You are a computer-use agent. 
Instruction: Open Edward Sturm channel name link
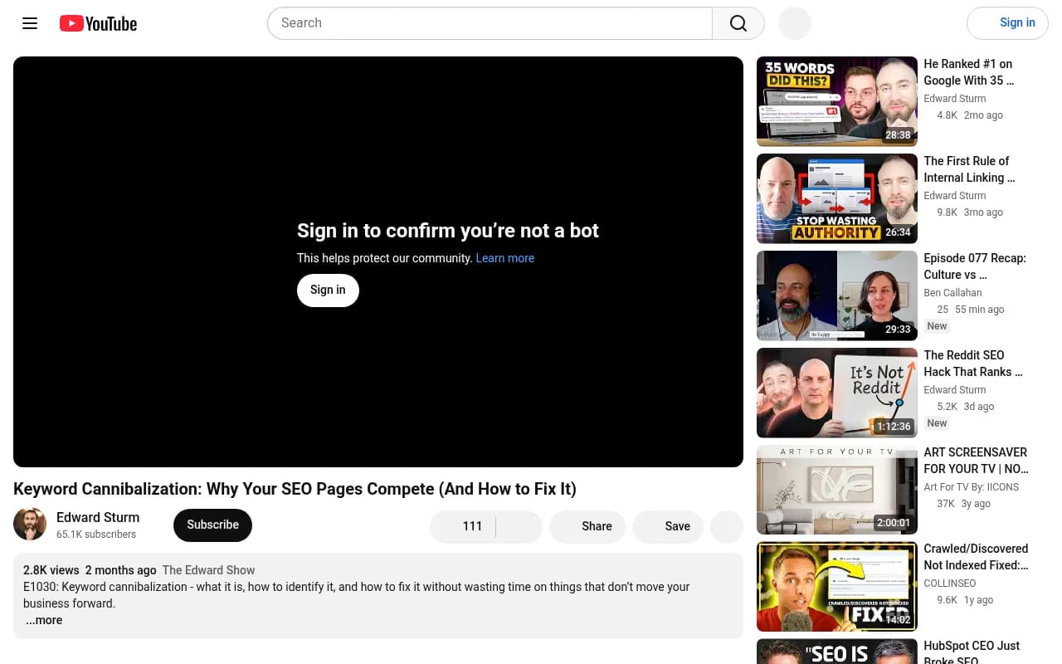pos(98,517)
